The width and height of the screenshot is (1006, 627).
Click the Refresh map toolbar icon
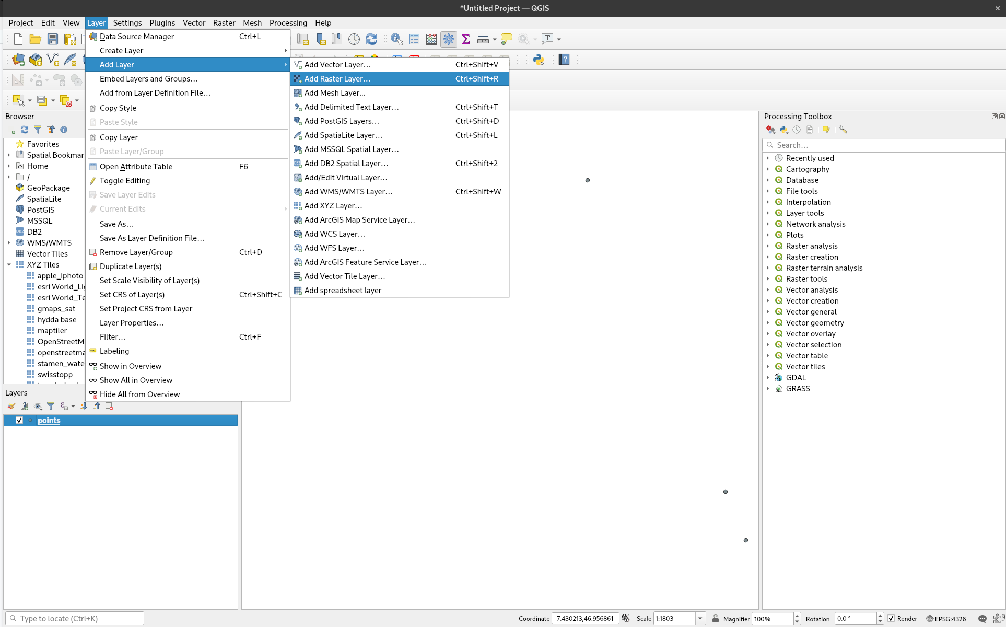pos(371,39)
